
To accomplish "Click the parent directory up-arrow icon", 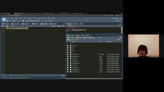I will (70, 44).
